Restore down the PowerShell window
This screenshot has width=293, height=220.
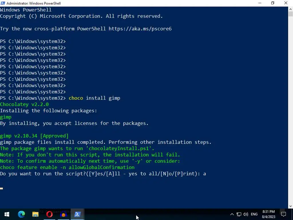(x=273, y=3)
